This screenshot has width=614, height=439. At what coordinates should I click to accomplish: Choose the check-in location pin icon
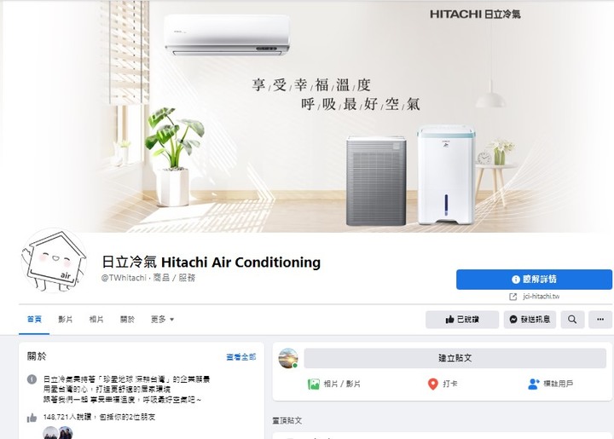pos(432,384)
